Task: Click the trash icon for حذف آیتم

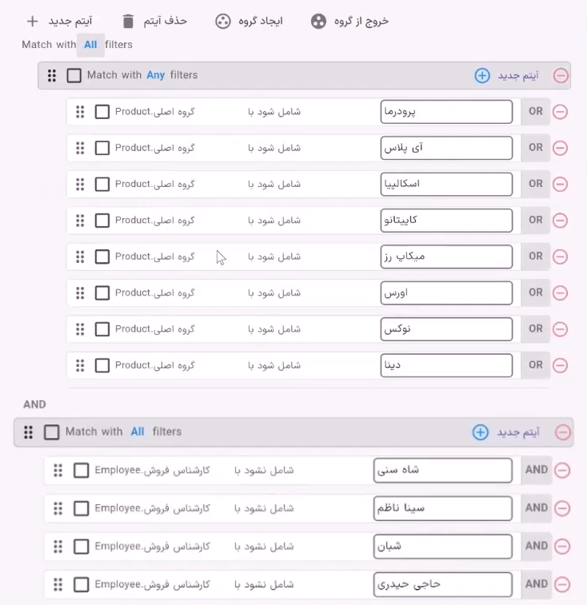Action: point(128,21)
